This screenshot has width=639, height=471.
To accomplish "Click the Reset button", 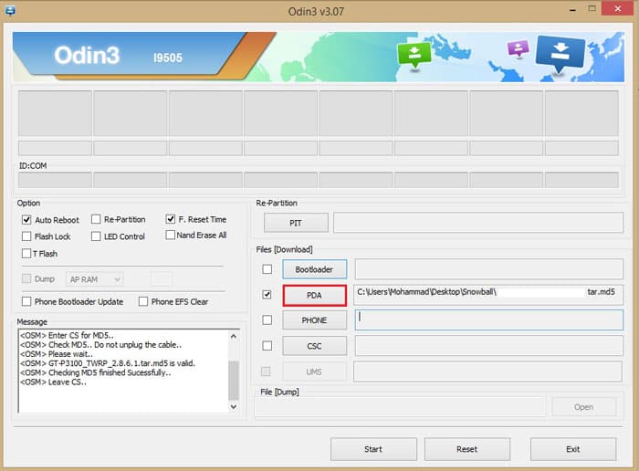I will [467, 449].
